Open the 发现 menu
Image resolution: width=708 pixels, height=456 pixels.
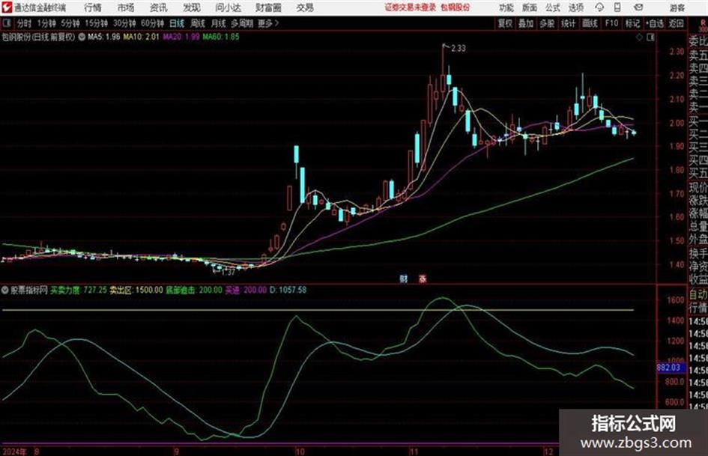(x=192, y=7)
